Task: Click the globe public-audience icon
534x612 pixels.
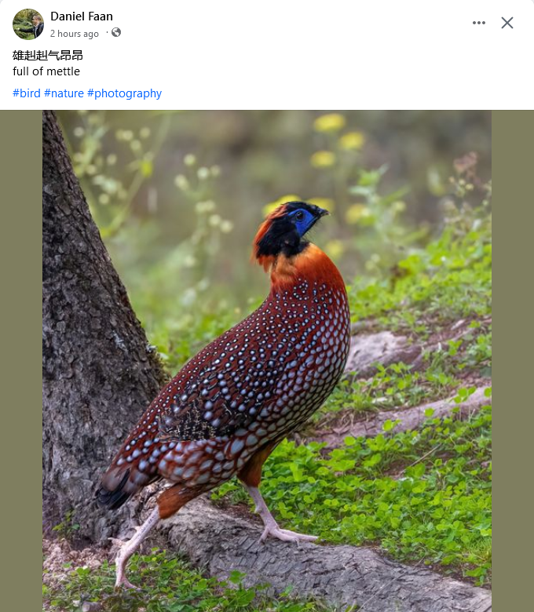Action: tap(116, 32)
